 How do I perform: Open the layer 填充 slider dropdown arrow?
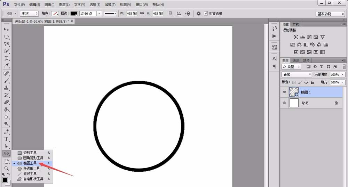pos(343,82)
